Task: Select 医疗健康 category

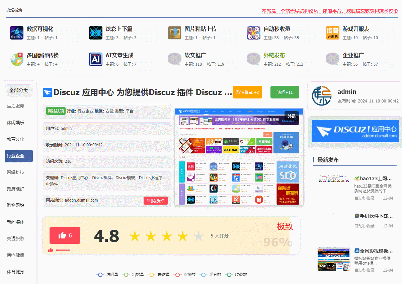Action: pos(16,256)
